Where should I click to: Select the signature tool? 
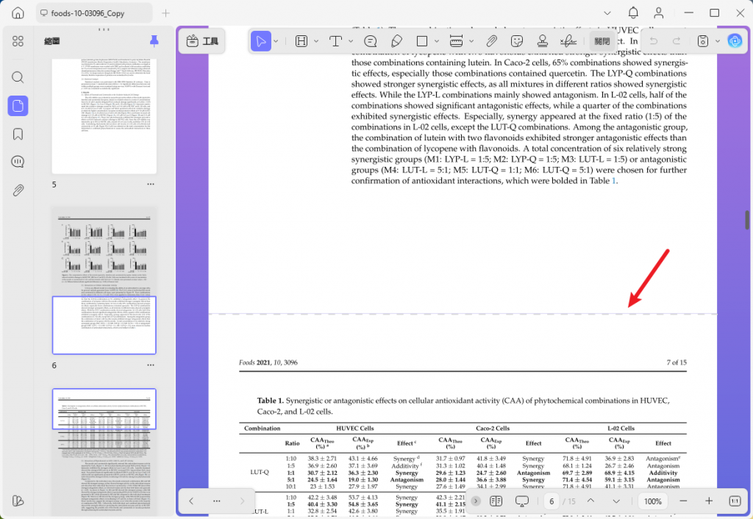(x=568, y=41)
